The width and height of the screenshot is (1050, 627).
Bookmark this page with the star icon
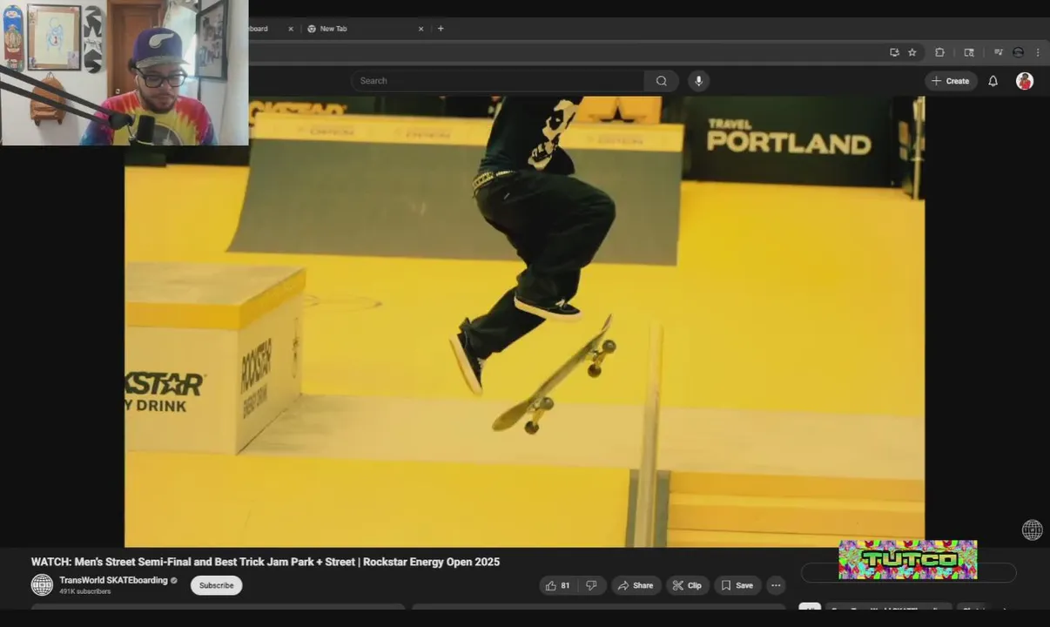[912, 52]
